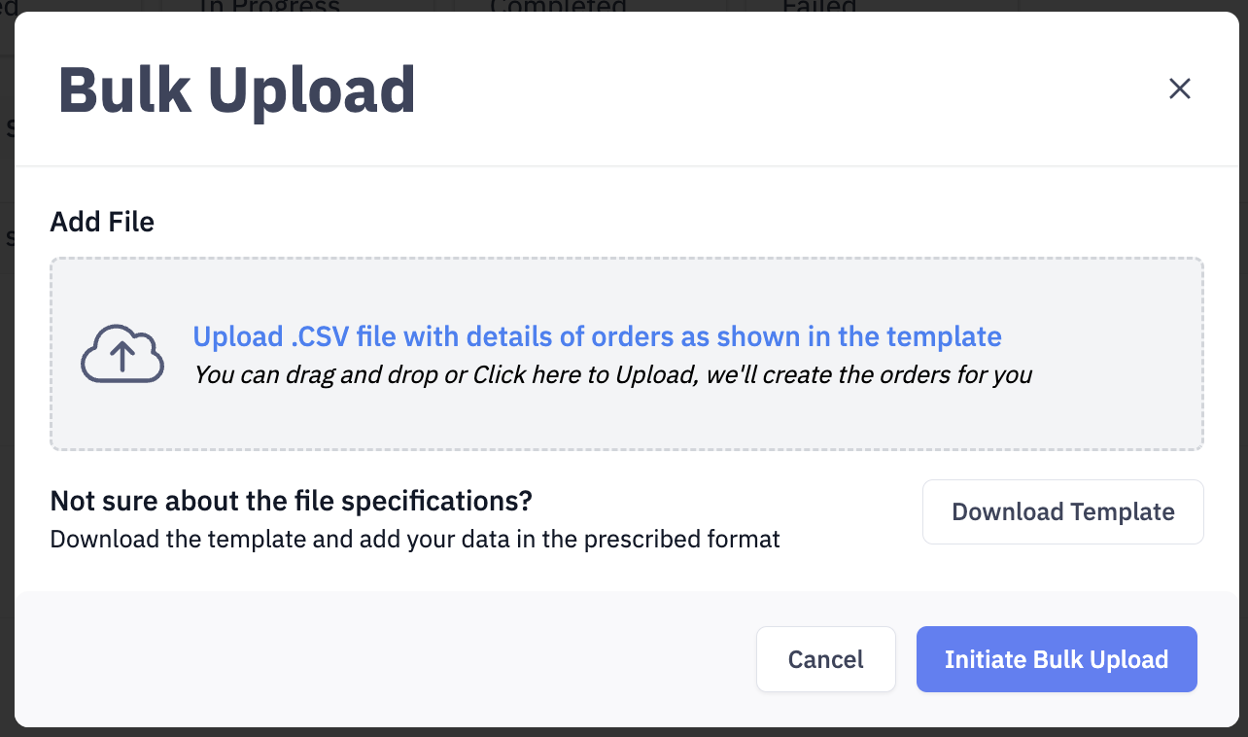Click the Add File label
The width and height of the screenshot is (1248, 737).
pos(102,222)
